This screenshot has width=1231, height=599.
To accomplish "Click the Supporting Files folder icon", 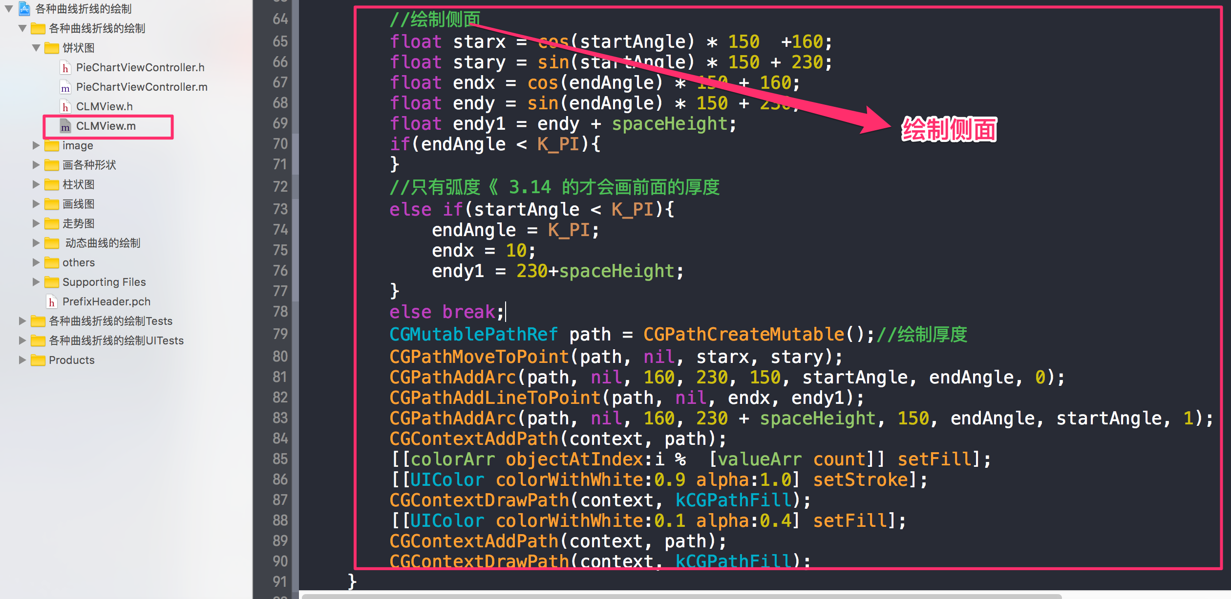I will (51, 282).
